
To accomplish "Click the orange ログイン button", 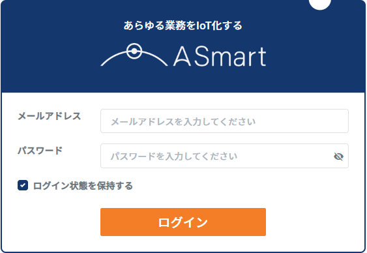I will 183,222.
